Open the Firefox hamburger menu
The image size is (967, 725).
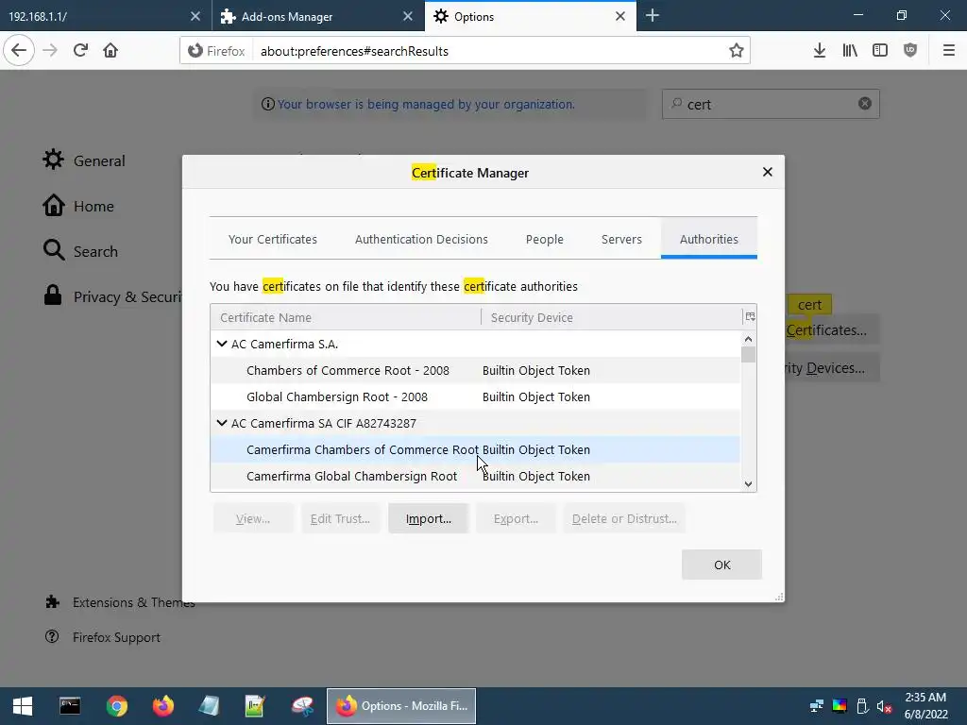click(949, 51)
